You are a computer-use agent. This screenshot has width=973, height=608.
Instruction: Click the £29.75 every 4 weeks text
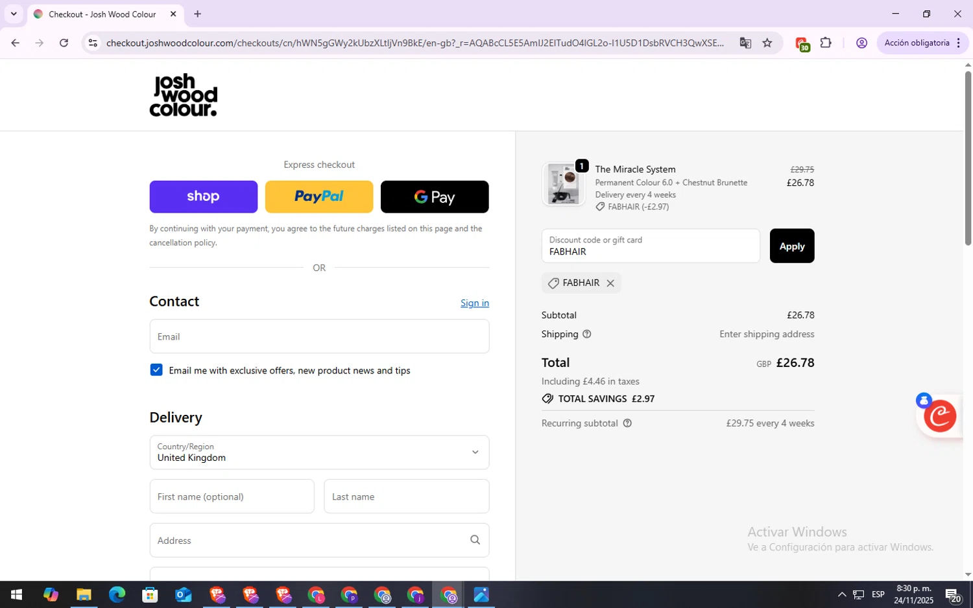tap(770, 423)
